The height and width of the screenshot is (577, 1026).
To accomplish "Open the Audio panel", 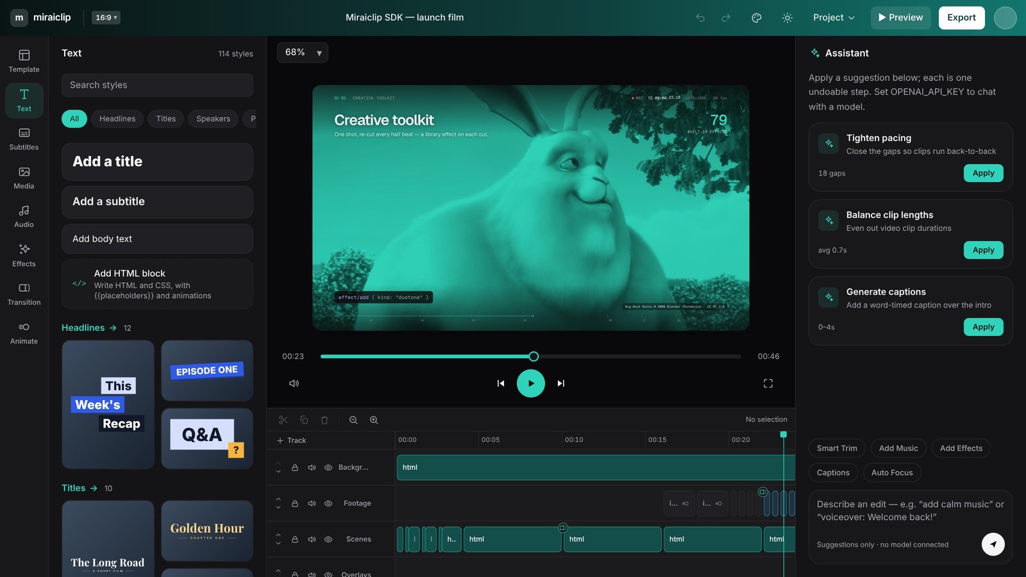I will tap(24, 217).
